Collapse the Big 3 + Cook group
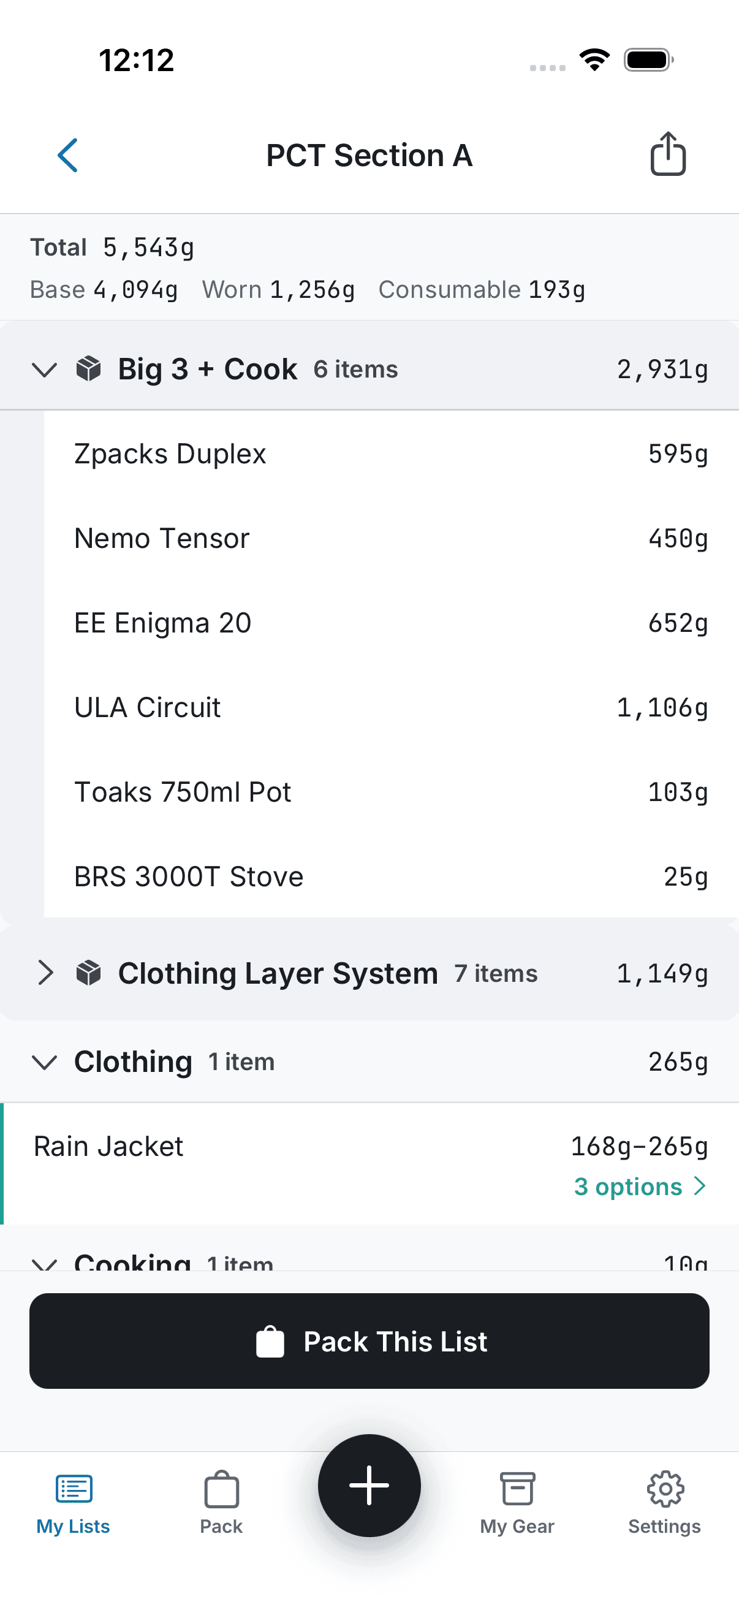Viewport: 739px width, 1607px height. 44,370
